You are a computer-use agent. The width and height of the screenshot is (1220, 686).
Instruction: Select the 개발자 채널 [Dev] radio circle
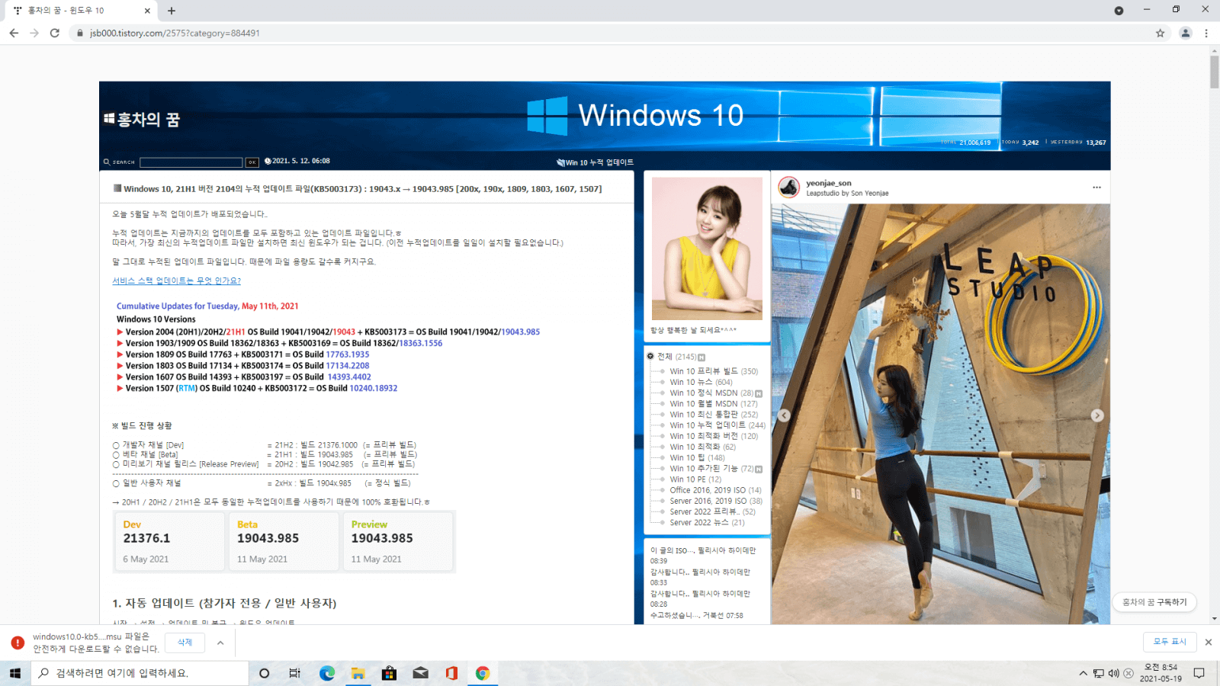(x=116, y=445)
